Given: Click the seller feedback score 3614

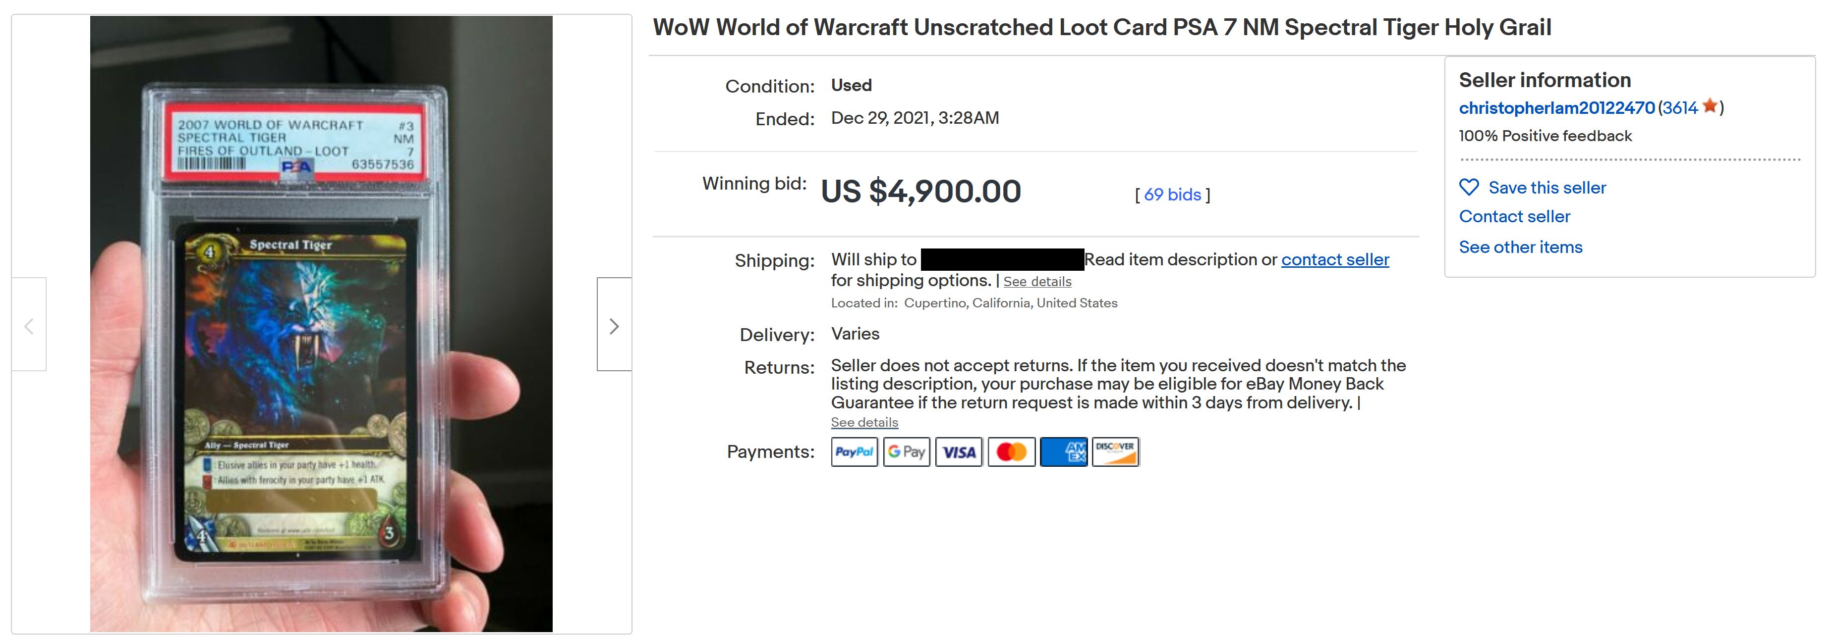Looking at the screenshot, I should coord(1680,108).
